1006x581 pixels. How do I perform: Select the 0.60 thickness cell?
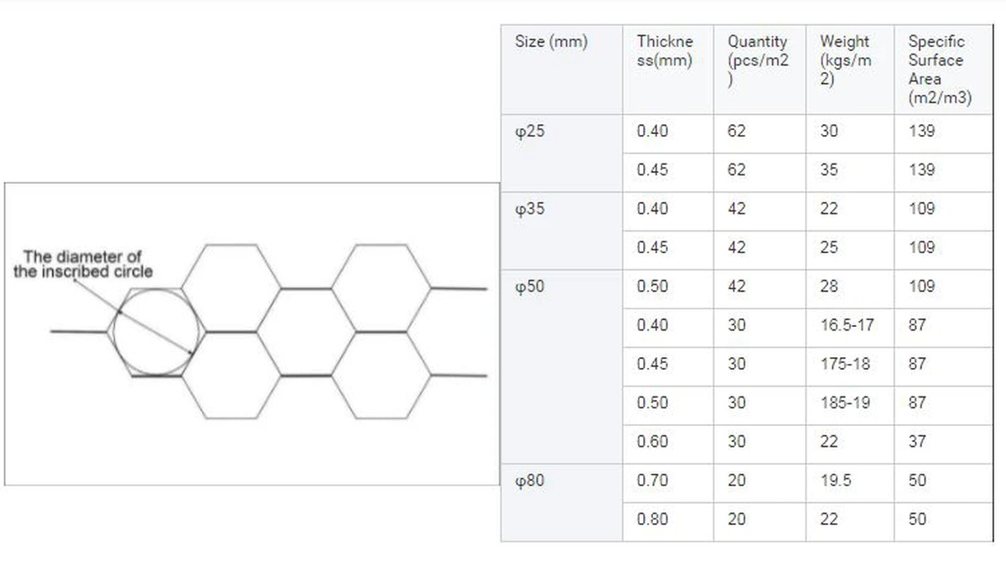[x=652, y=442]
